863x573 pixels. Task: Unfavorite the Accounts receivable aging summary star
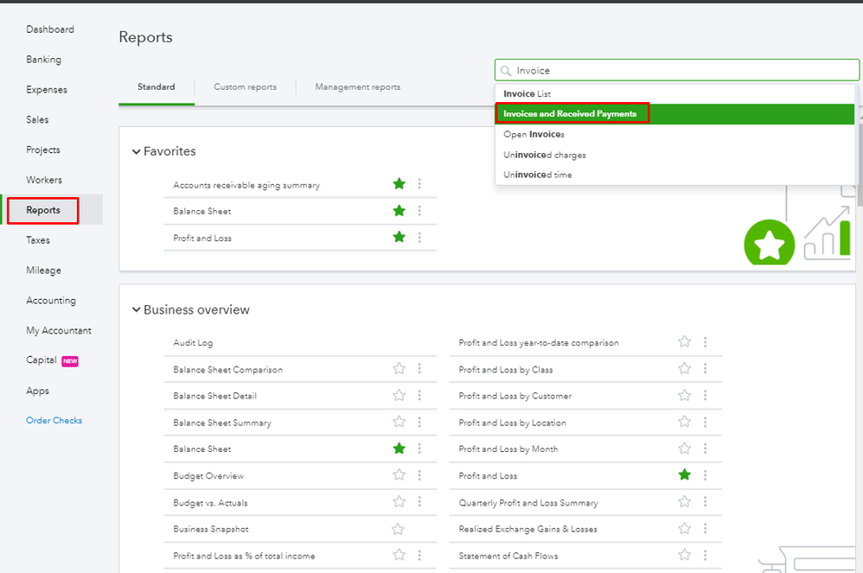pos(399,184)
